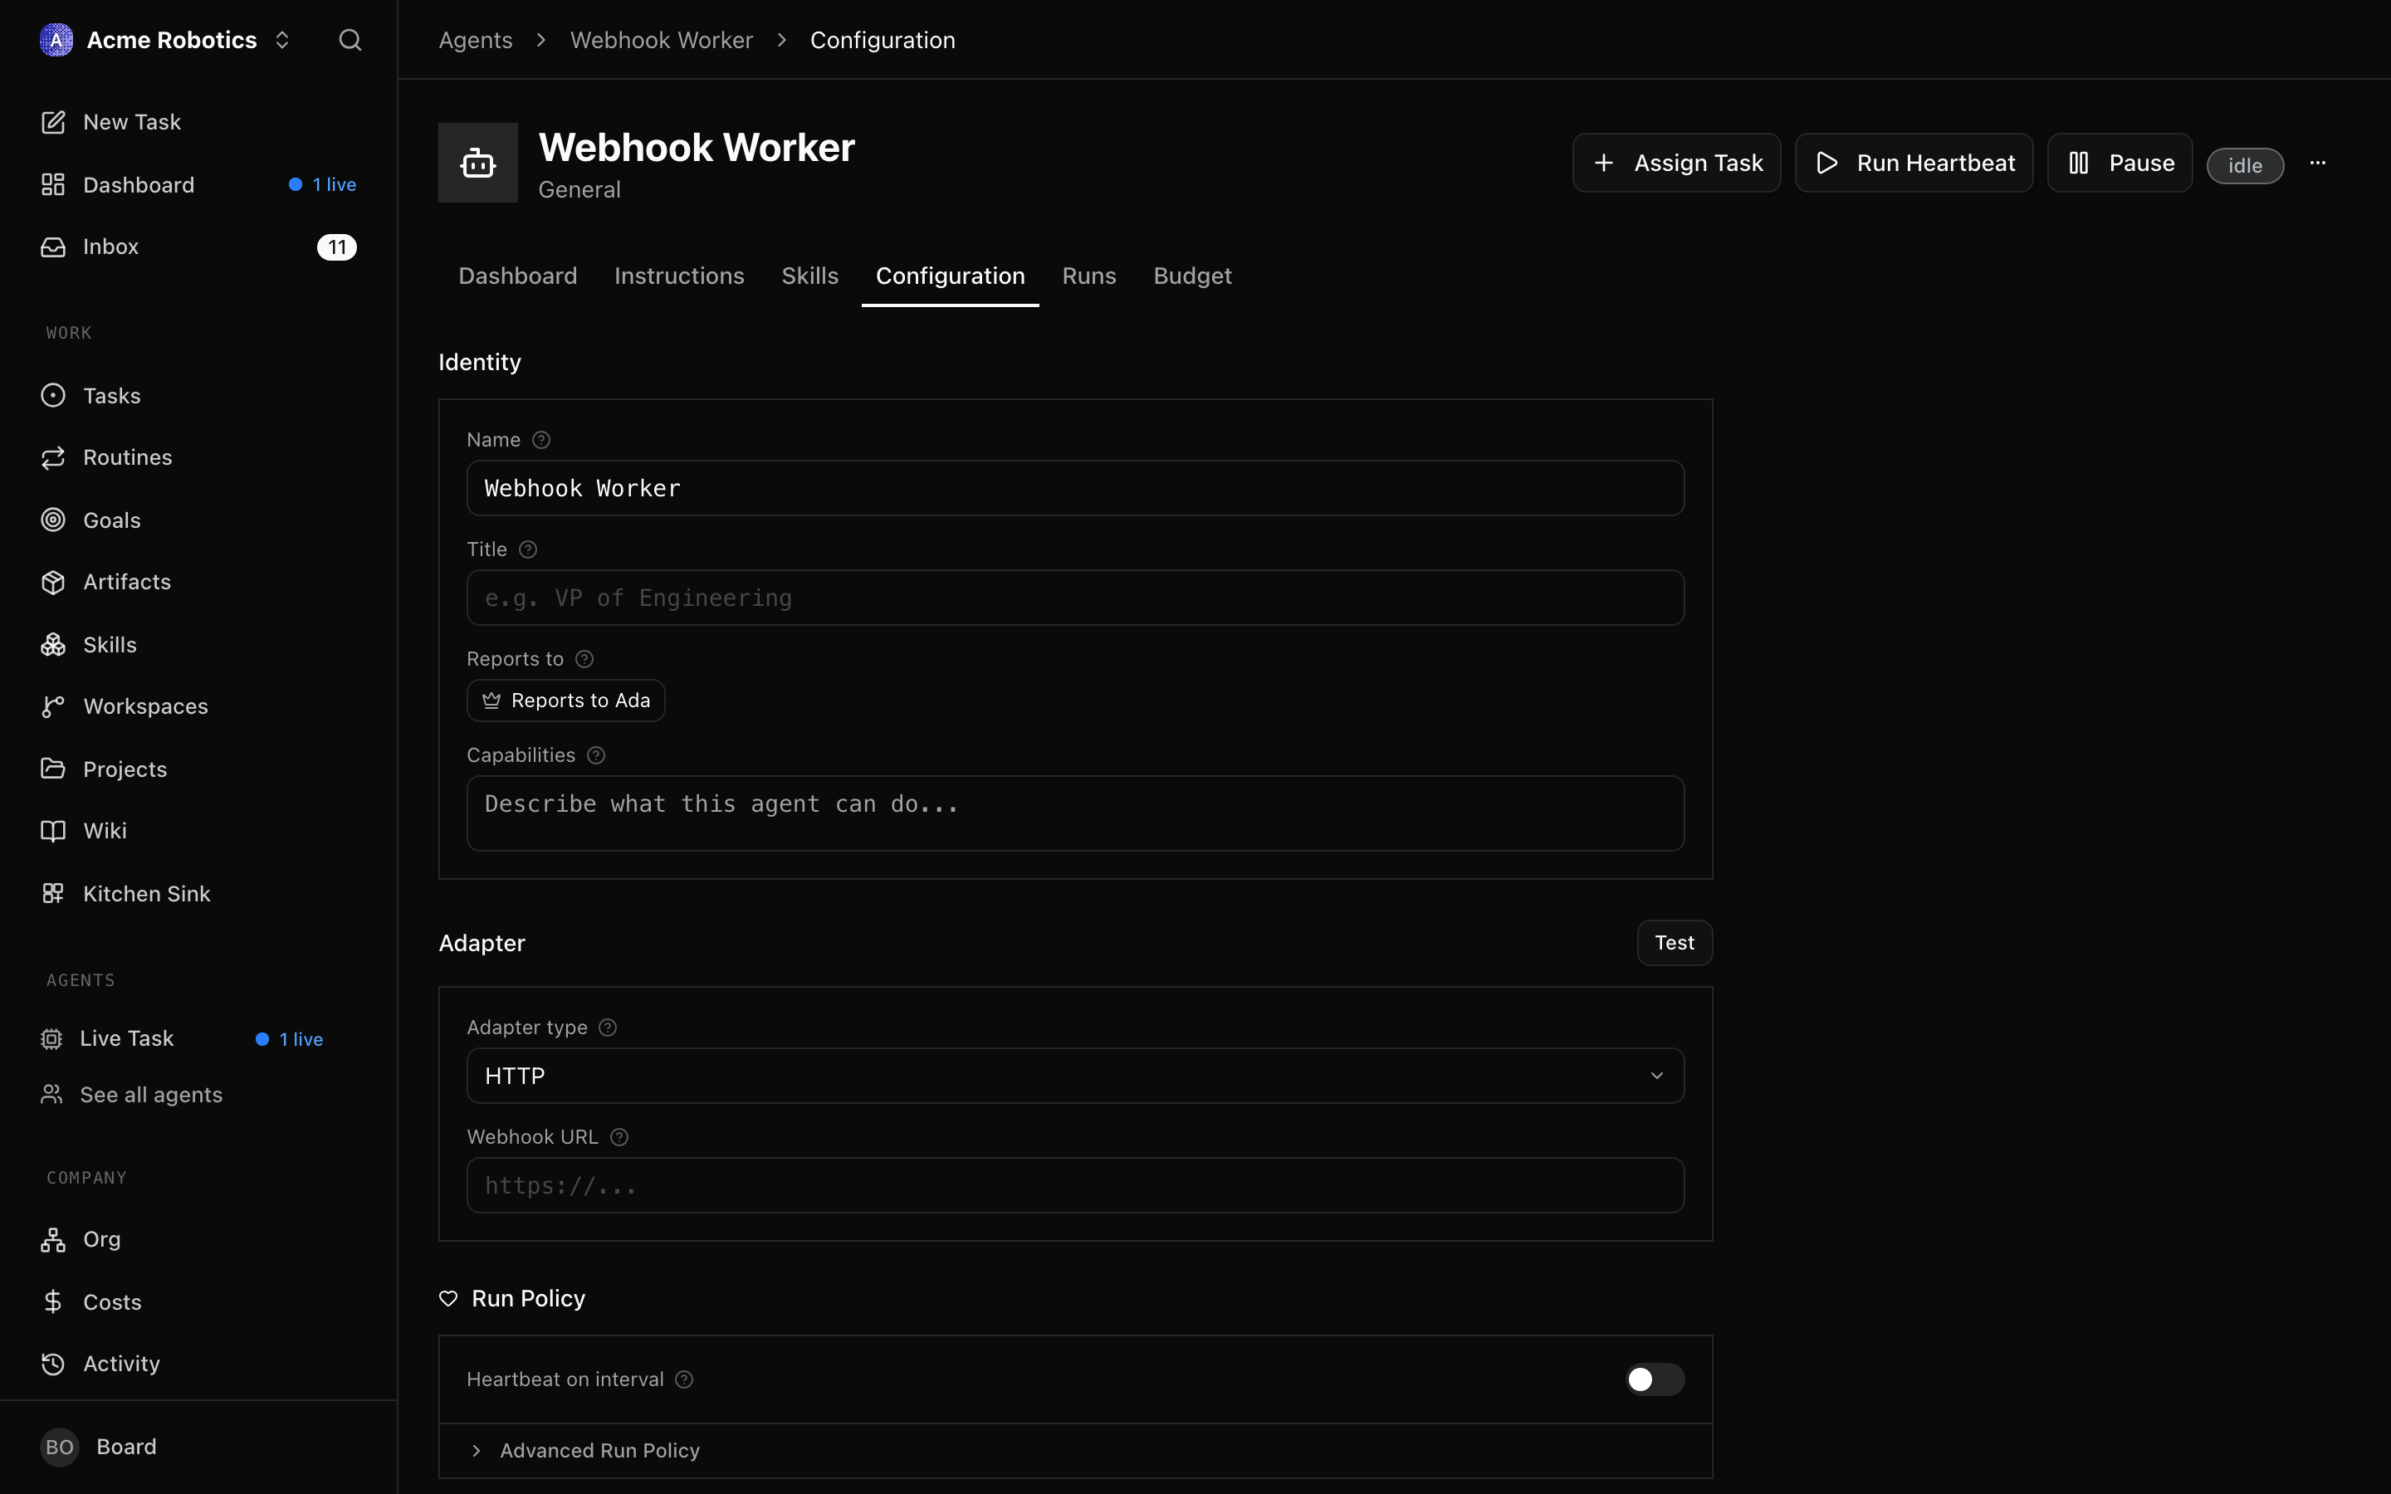This screenshot has width=2391, height=1494.
Task: Open the Adapter type HTTP dropdown
Action: pyautogui.click(x=1075, y=1076)
